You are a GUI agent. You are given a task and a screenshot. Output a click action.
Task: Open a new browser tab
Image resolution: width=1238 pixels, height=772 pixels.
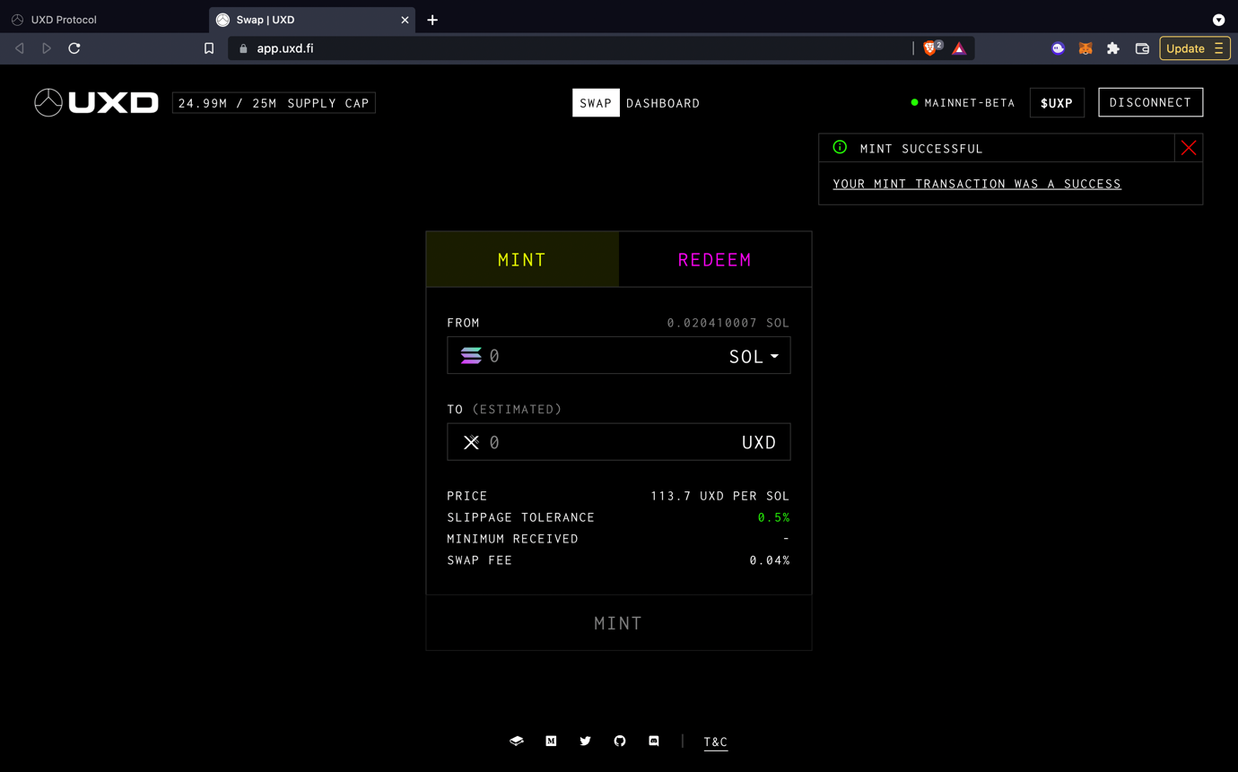[x=432, y=20]
